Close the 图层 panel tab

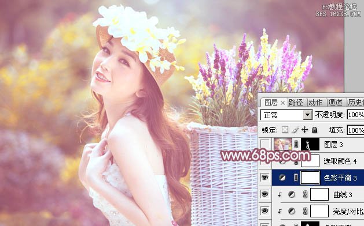click(x=282, y=103)
